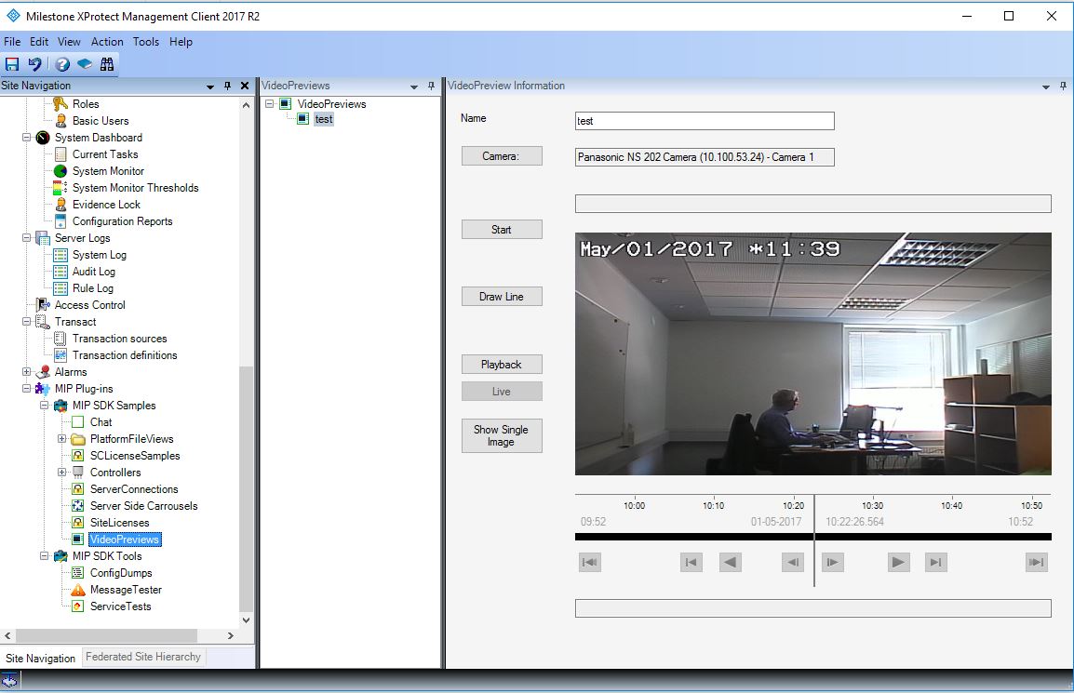The image size is (1074, 693).
Task: Open the File menu
Action: 12,42
